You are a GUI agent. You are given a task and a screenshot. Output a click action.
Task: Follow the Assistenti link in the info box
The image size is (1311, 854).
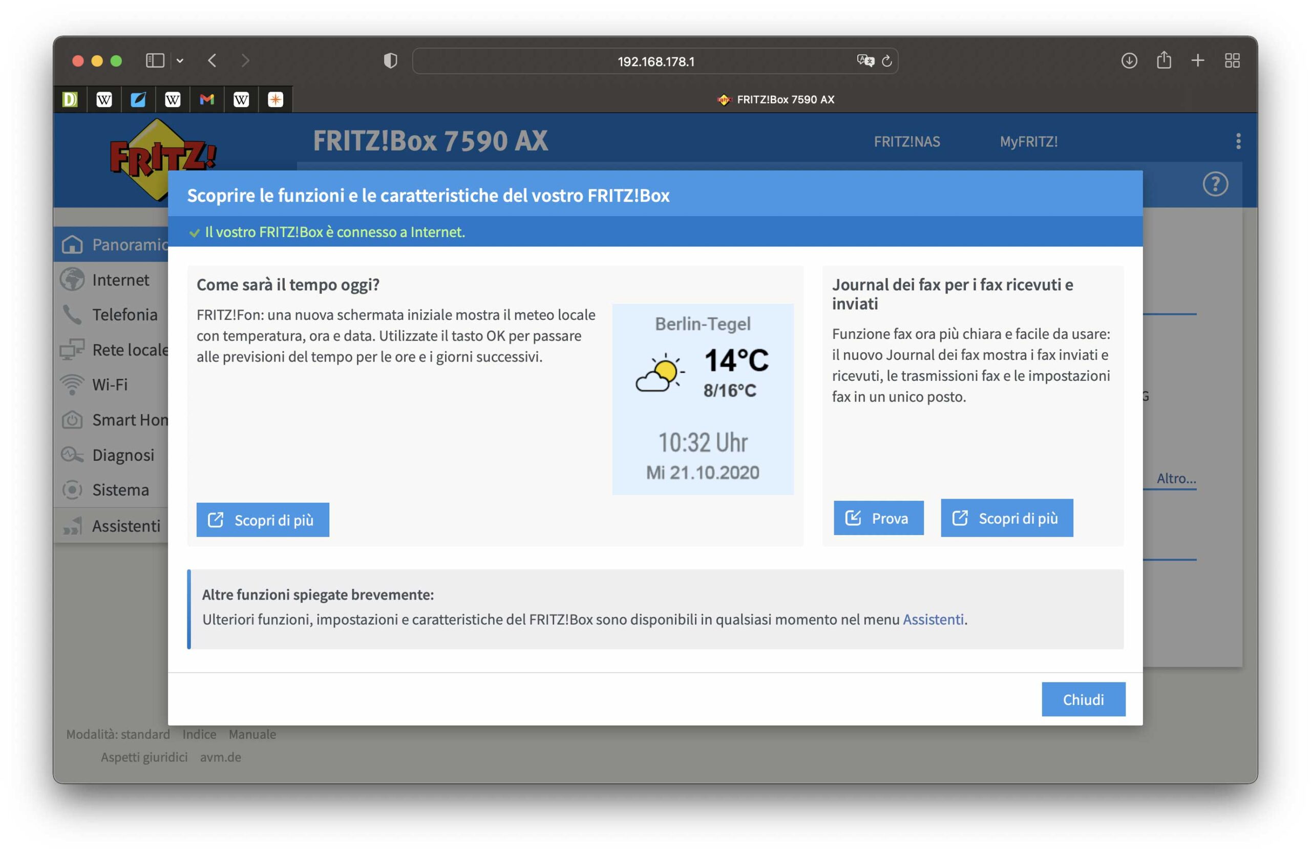933,619
